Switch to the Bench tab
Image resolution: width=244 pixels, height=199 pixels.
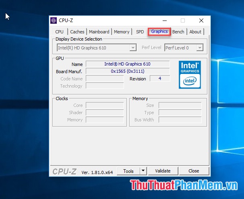[178, 32]
